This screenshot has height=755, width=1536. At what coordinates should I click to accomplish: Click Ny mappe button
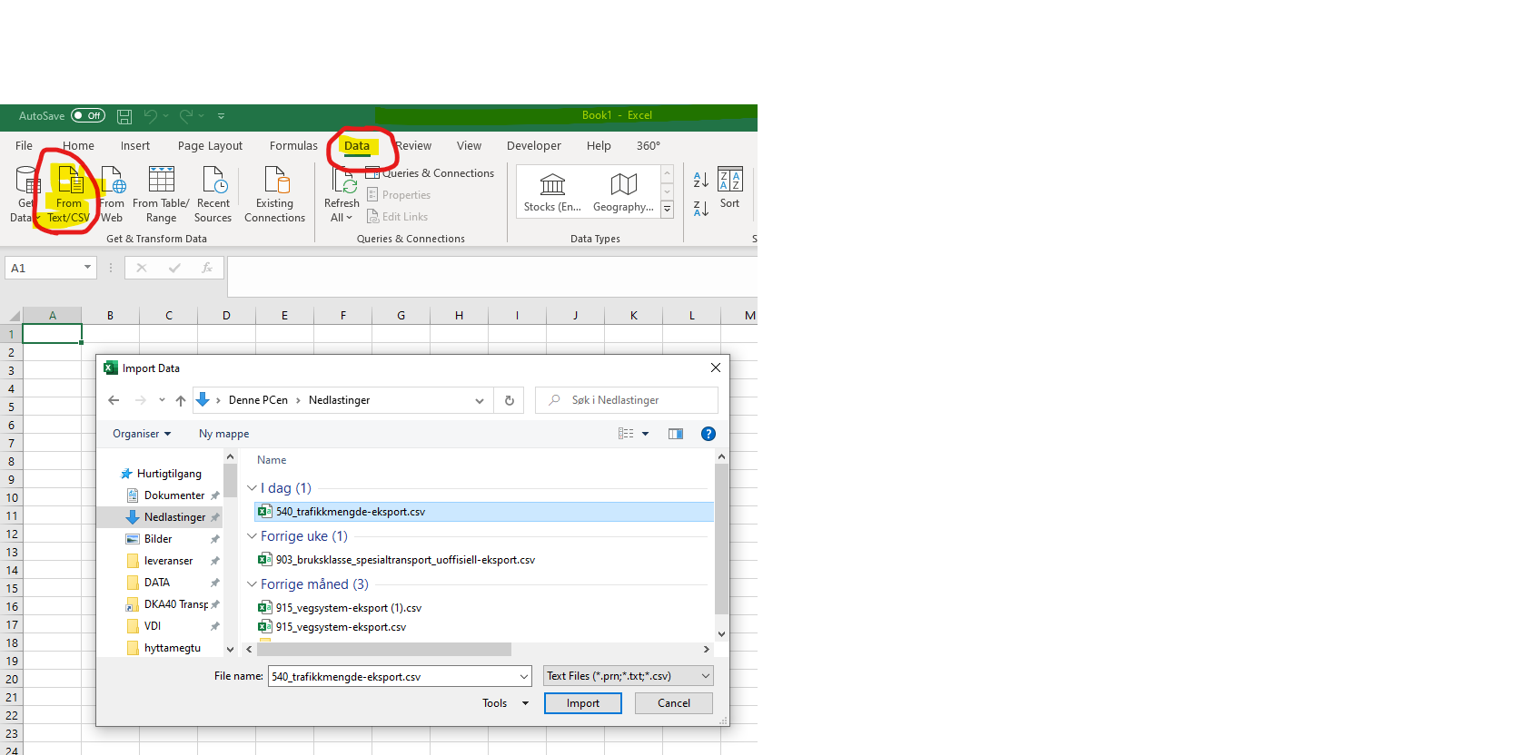(223, 434)
